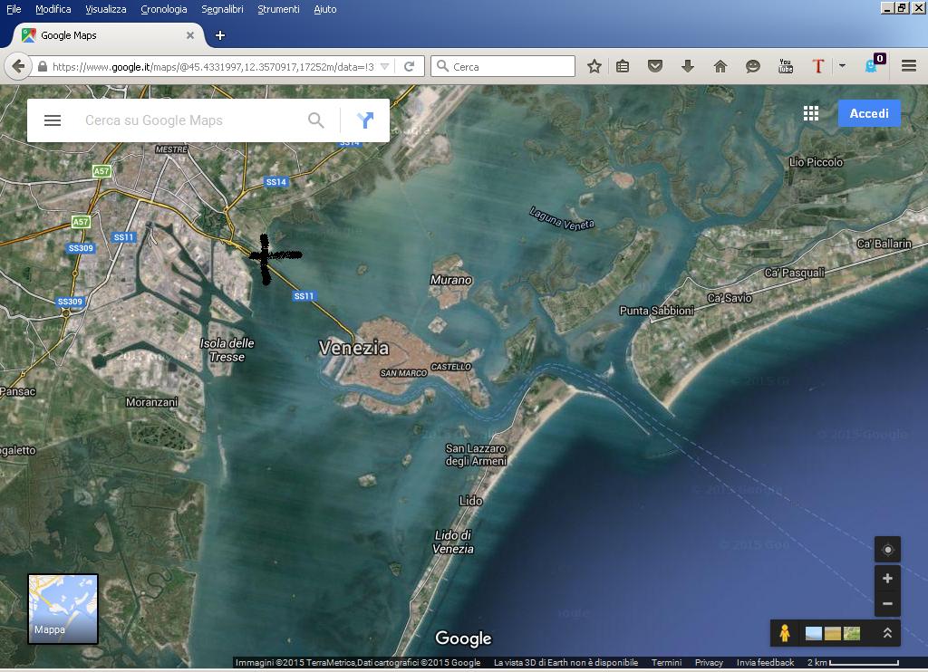This screenshot has height=672, width=928.
Task: Close the Google Maps tab
Action: pyautogui.click(x=190, y=35)
